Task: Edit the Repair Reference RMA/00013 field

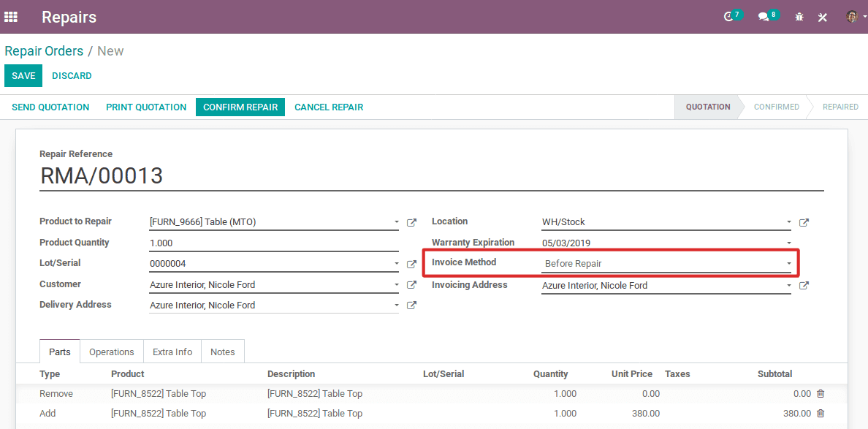Action: [x=432, y=176]
